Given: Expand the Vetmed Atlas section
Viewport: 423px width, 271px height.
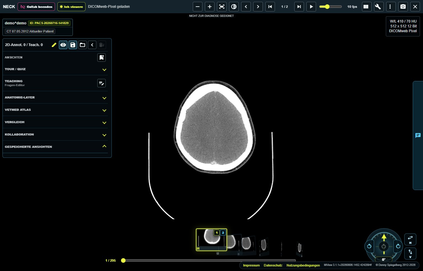Looking at the screenshot, I should [56, 110].
